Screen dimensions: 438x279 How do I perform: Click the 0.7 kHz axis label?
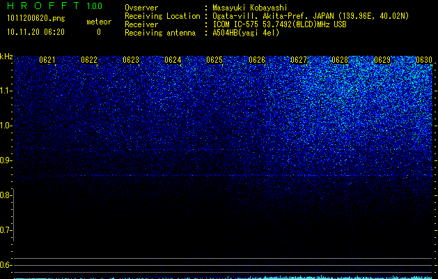coord(5,230)
